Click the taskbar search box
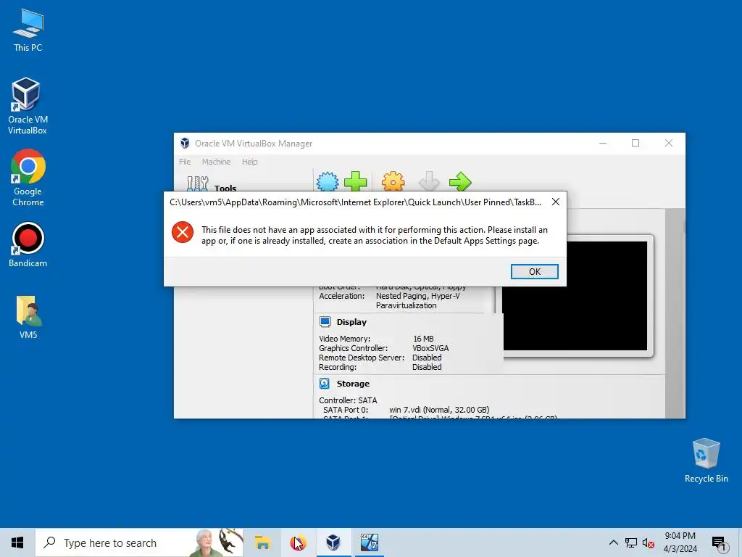742x557 pixels. point(140,542)
